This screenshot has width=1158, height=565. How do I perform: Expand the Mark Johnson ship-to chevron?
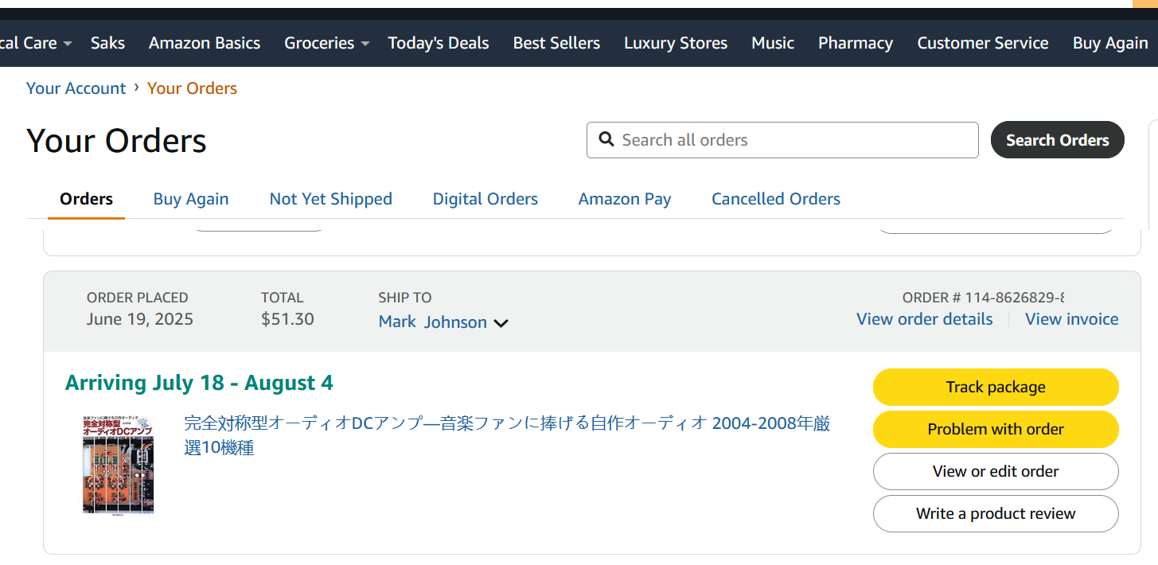coord(501,323)
